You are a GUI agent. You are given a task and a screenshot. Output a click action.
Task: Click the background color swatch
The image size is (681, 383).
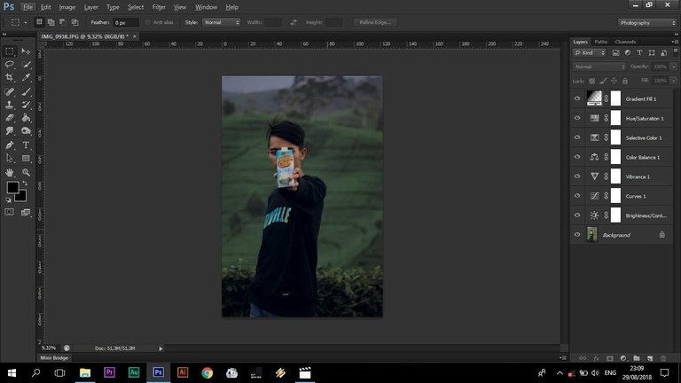click(21, 198)
